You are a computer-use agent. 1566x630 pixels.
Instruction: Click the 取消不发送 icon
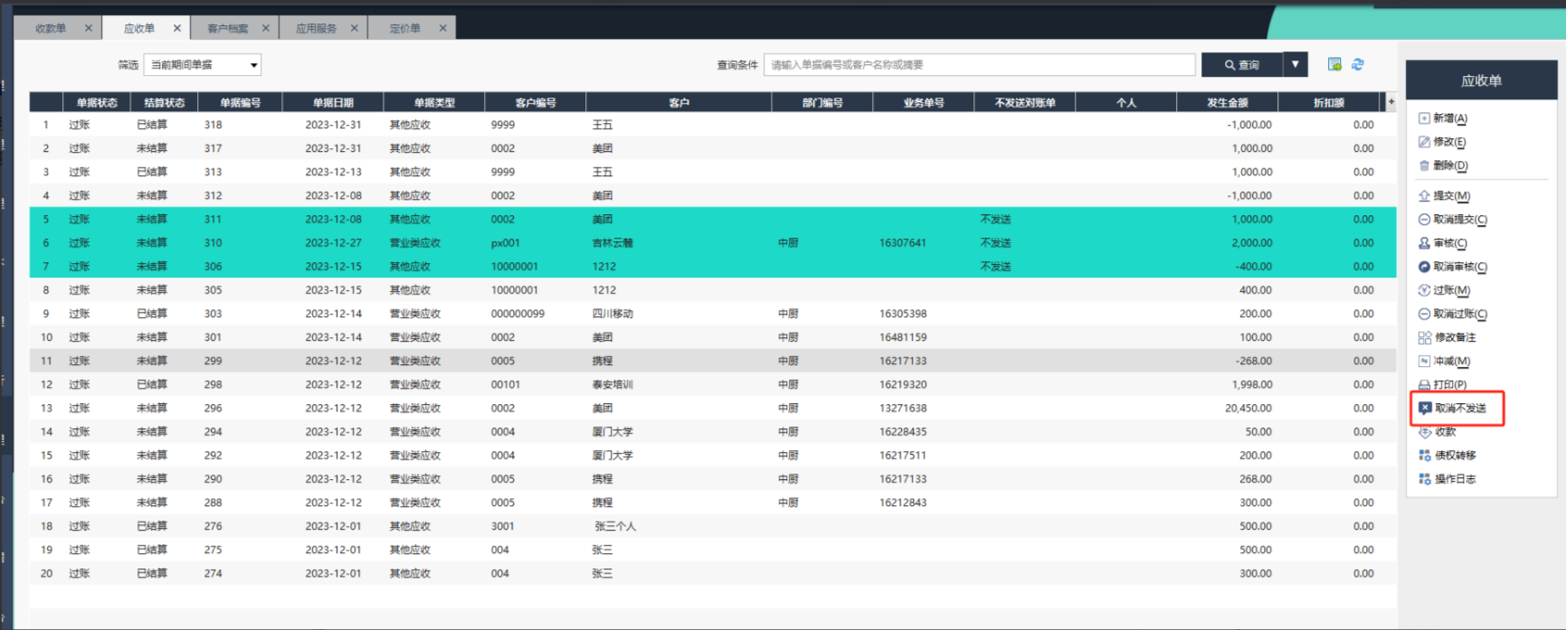(x=1425, y=409)
